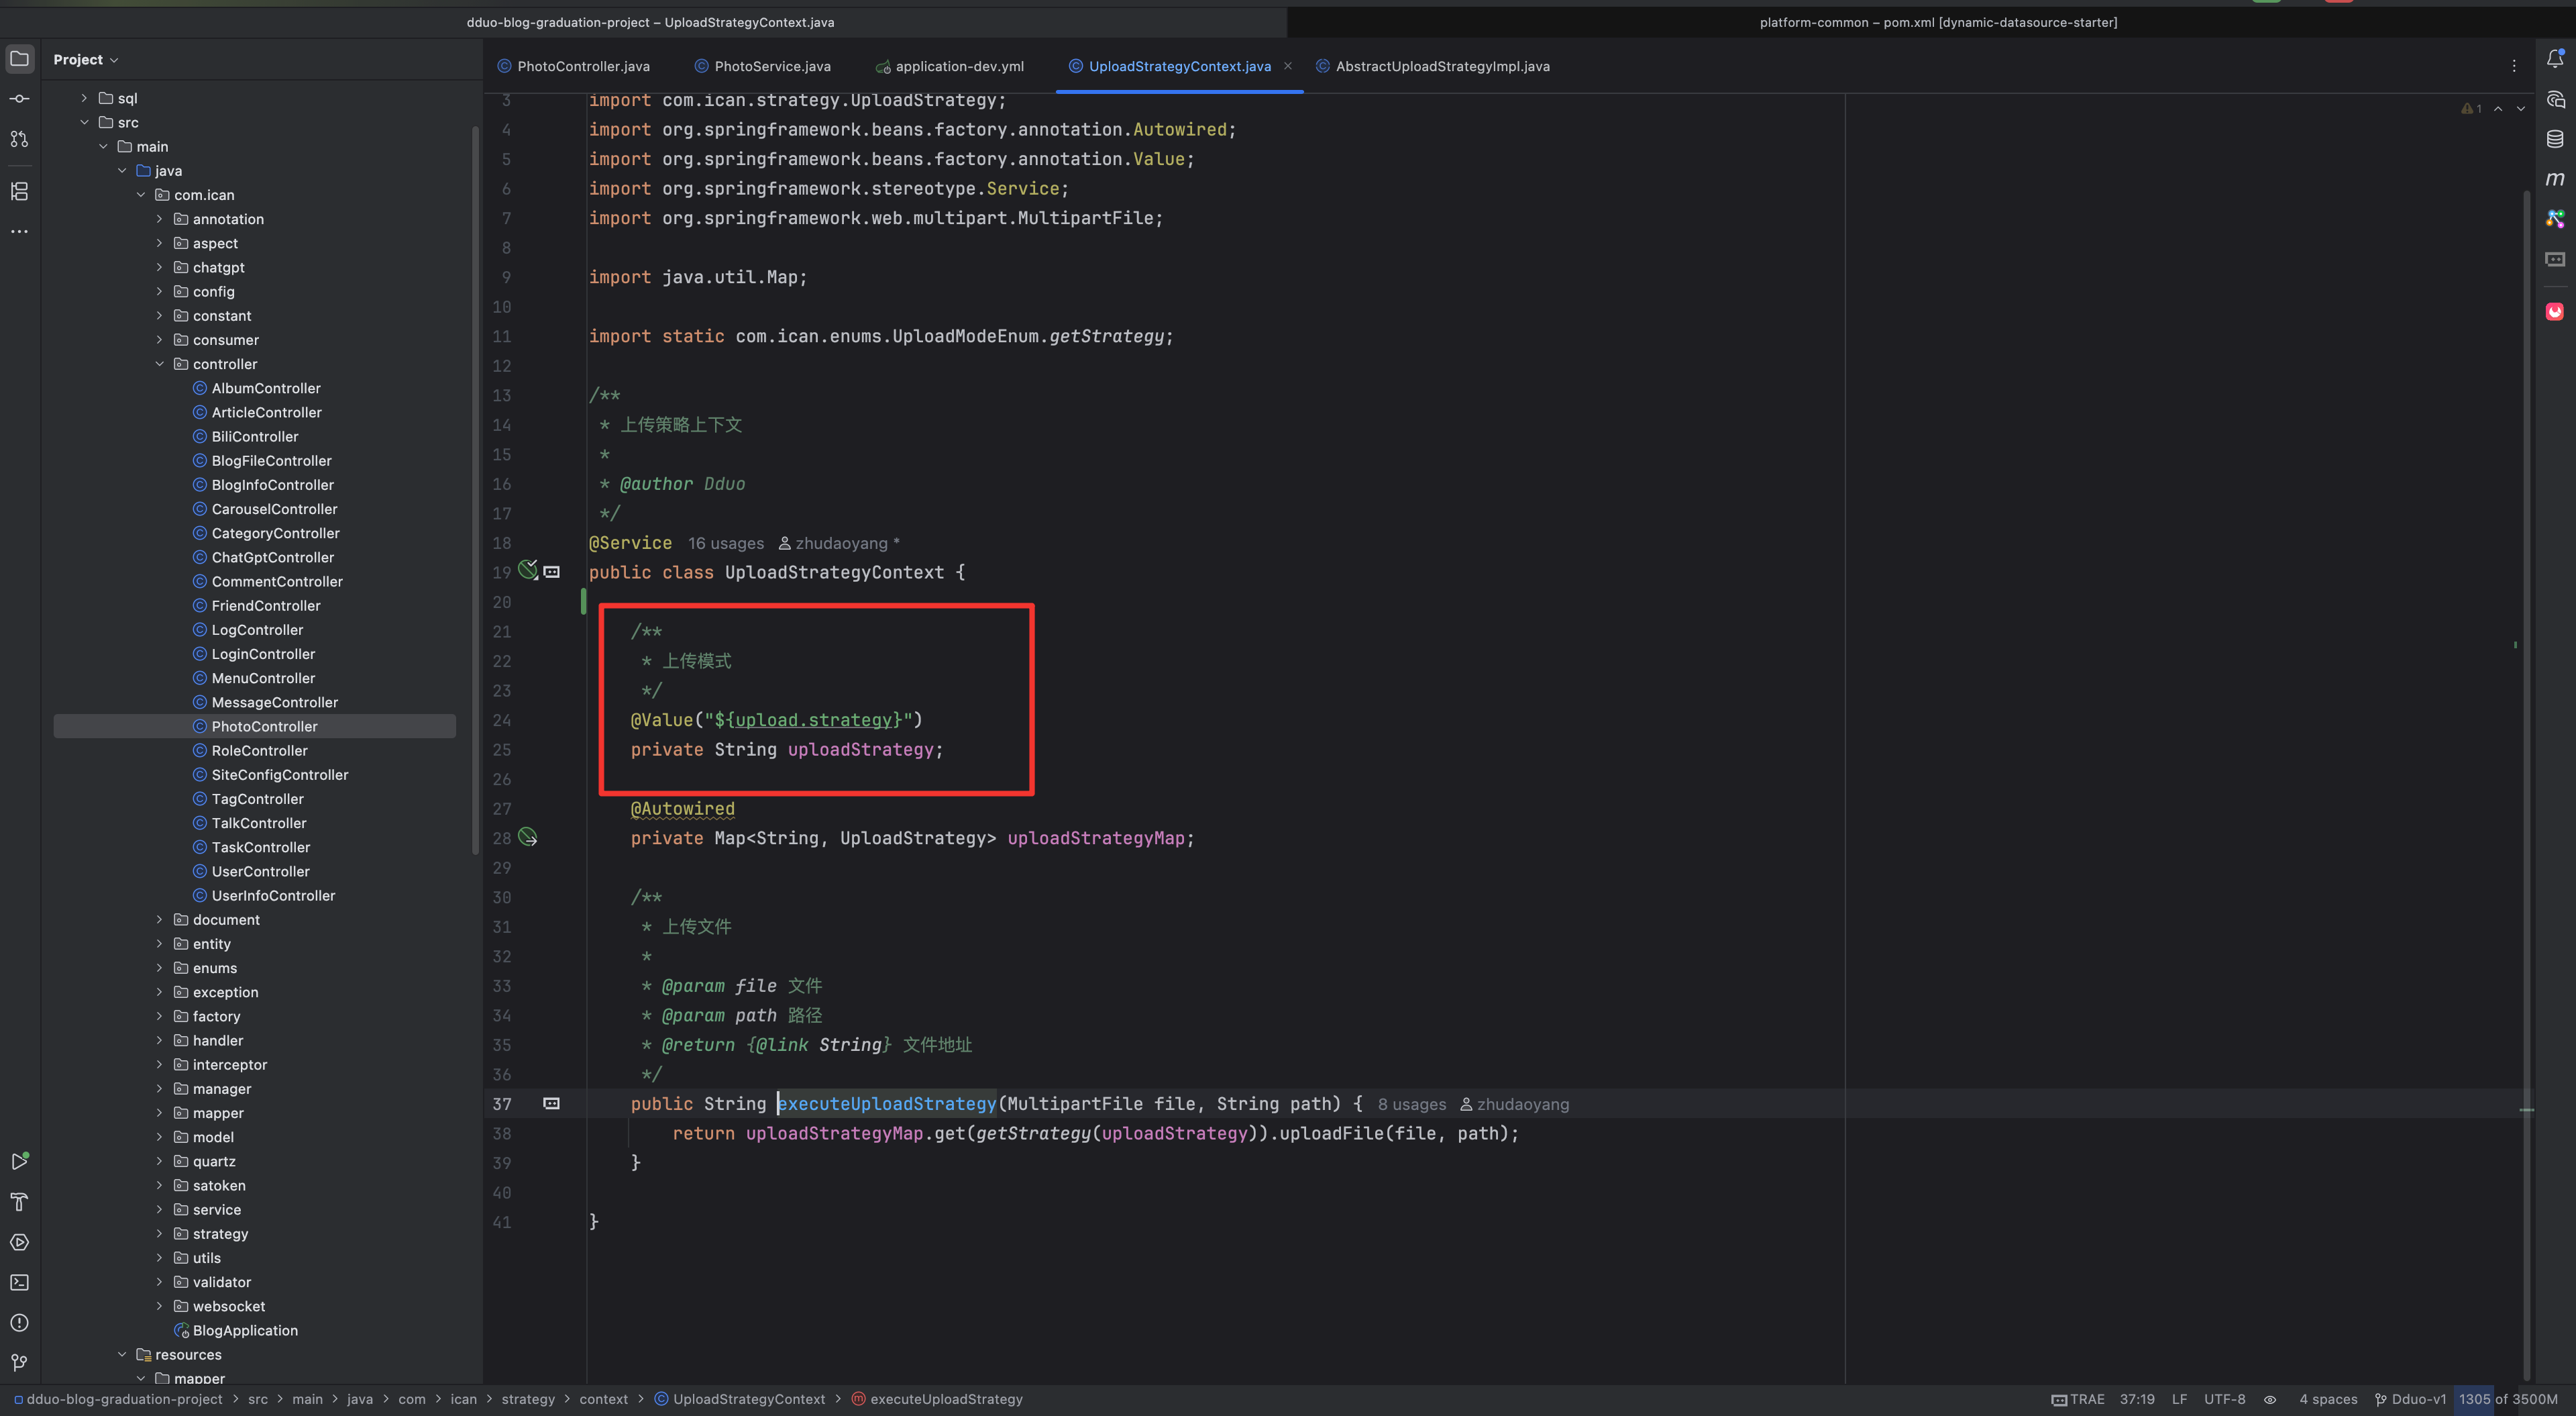Expand the service package folder
The image size is (2576, 1416).
pyautogui.click(x=159, y=1210)
